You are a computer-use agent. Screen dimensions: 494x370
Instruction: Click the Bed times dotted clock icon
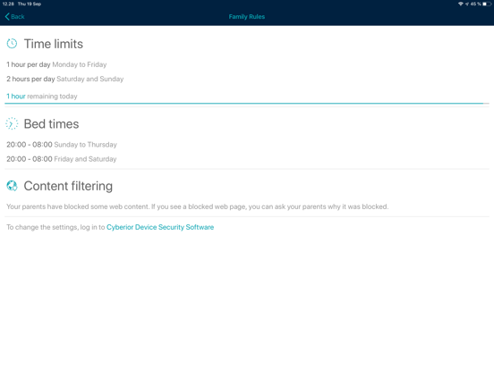pyautogui.click(x=12, y=123)
